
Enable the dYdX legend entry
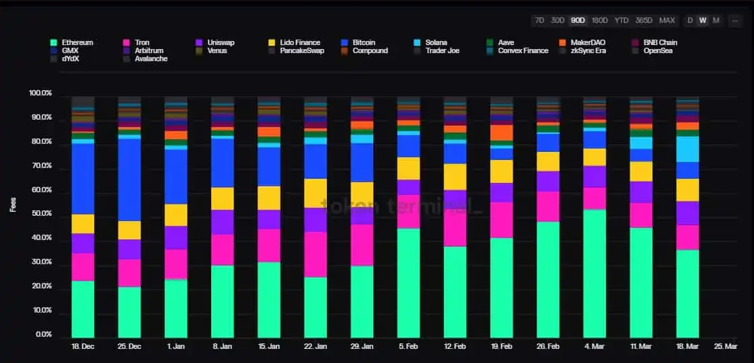tap(64, 58)
